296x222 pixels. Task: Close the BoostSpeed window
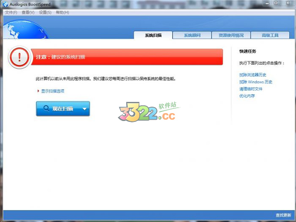point(288,3)
